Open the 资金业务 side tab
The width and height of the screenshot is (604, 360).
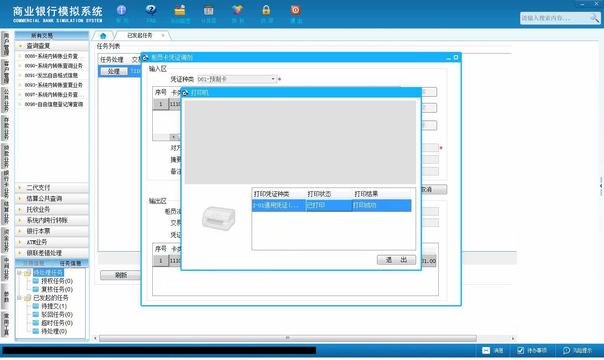click(6, 241)
